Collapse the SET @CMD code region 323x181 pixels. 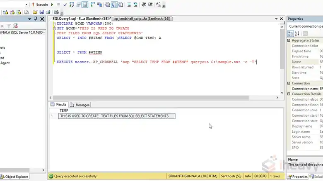coord(54,28)
